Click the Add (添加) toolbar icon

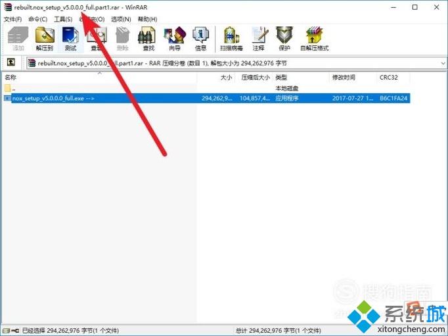(x=18, y=39)
